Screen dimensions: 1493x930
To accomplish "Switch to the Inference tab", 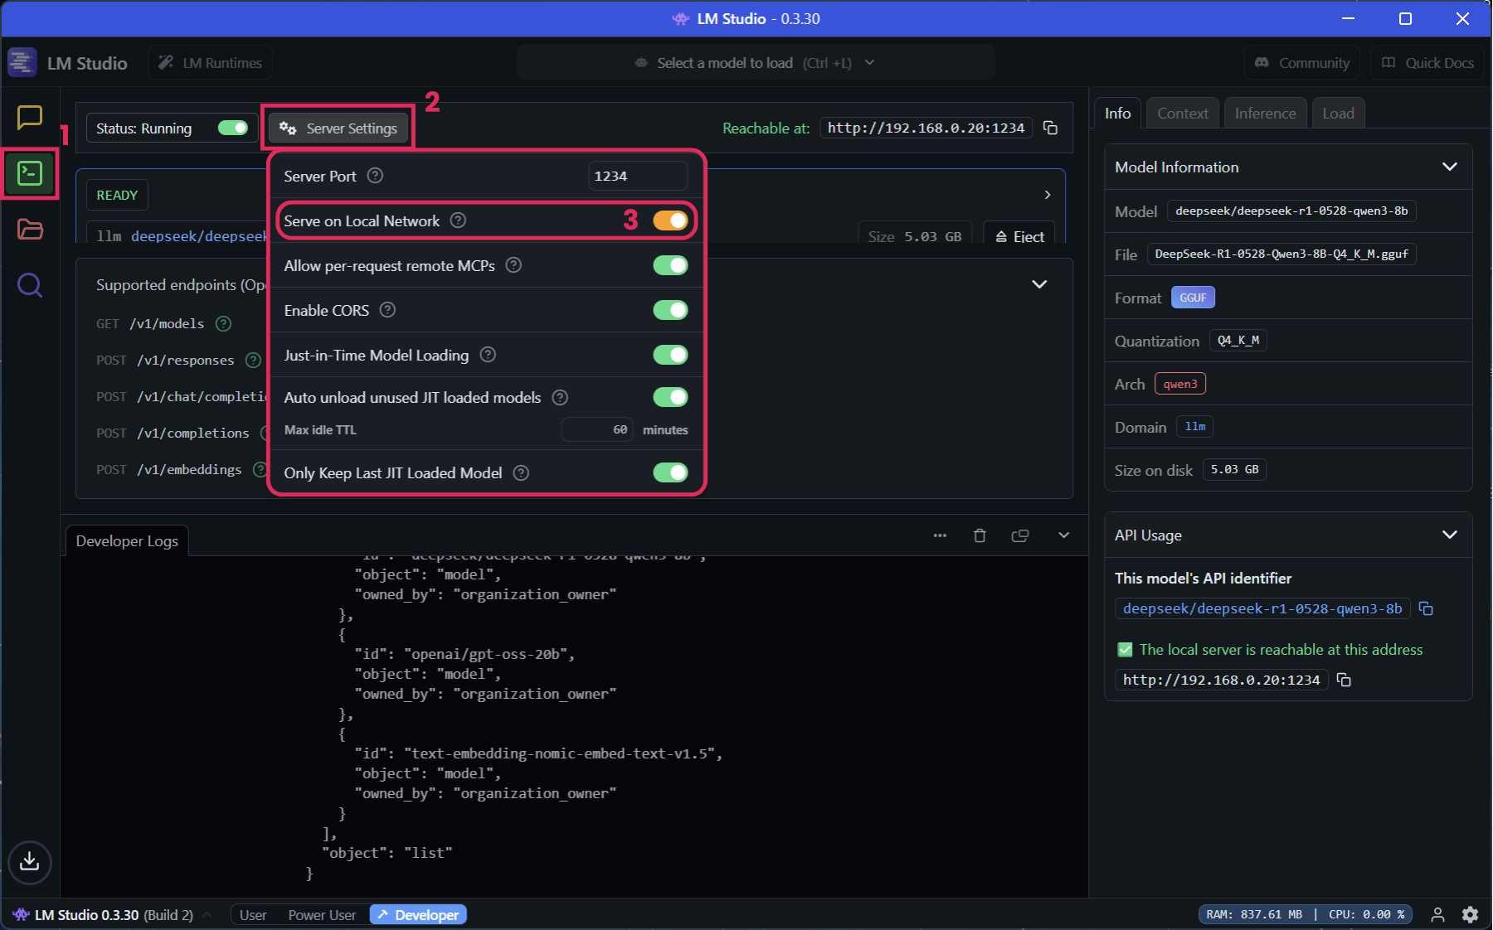I will click(x=1264, y=113).
